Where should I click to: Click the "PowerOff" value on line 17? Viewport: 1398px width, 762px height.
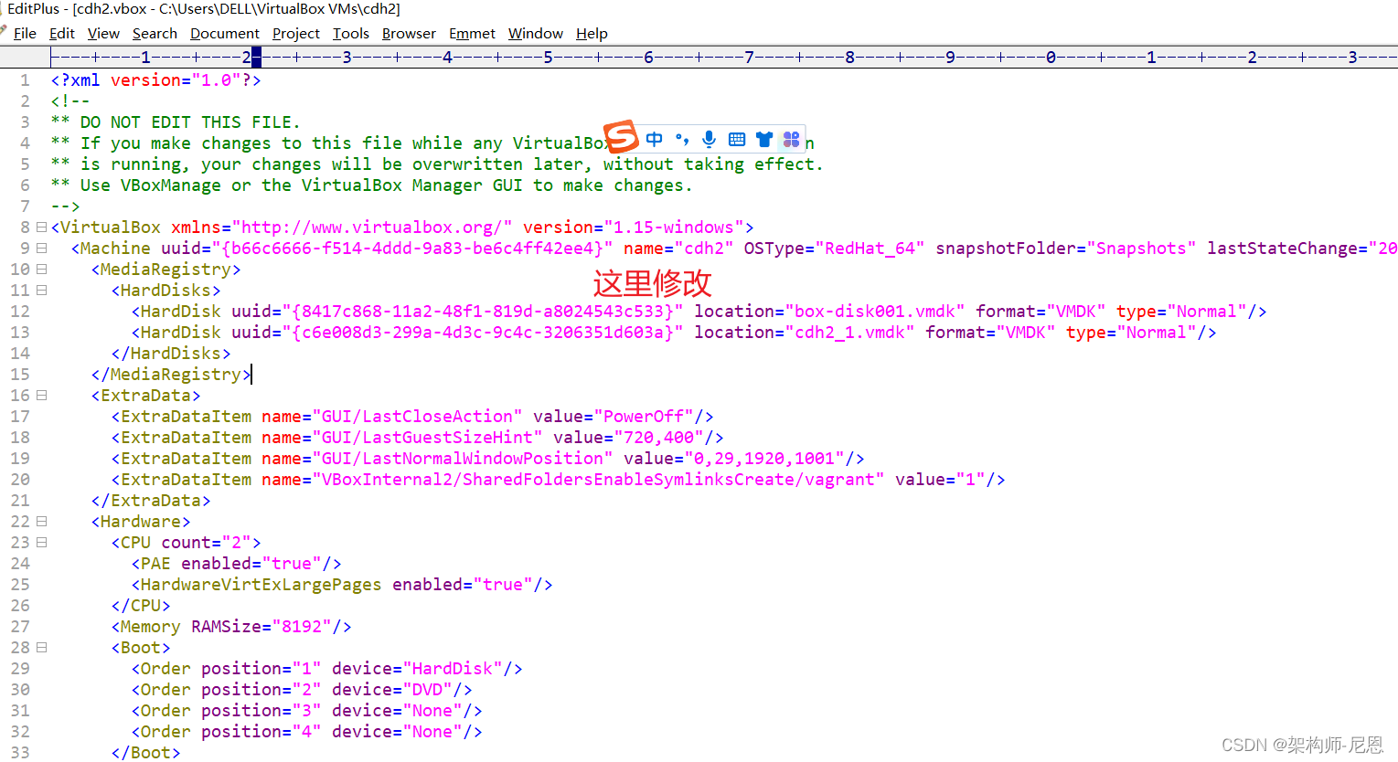tap(644, 417)
